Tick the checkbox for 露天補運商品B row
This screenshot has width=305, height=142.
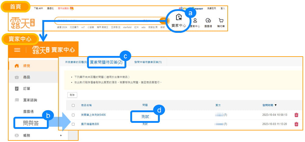73,124
